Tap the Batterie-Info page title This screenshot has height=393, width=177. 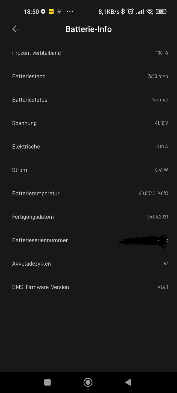point(88,29)
